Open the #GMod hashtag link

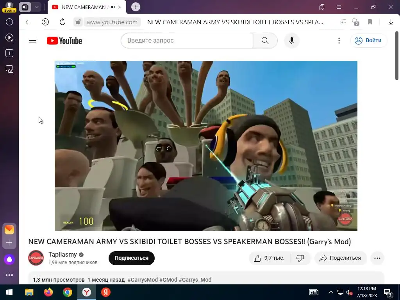point(168,280)
